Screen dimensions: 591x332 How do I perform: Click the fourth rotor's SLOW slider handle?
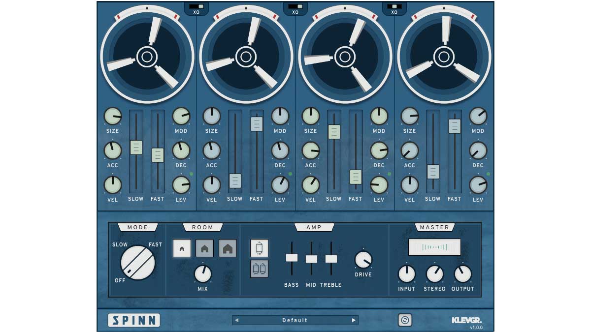[433, 171]
